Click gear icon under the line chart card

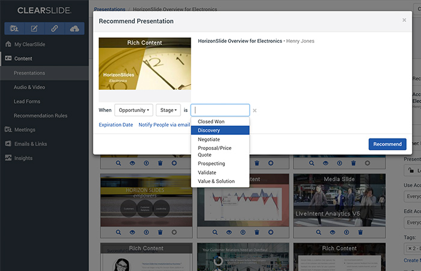tap(271, 232)
